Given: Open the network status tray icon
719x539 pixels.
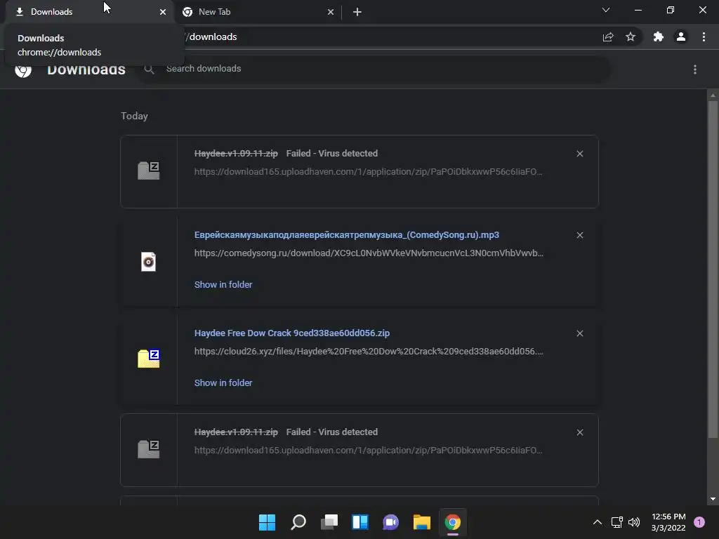Looking at the screenshot, I should point(616,522).
